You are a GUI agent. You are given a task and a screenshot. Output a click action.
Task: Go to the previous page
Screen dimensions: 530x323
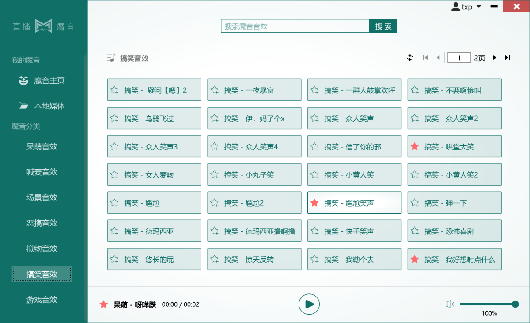[x=438, y=57]
